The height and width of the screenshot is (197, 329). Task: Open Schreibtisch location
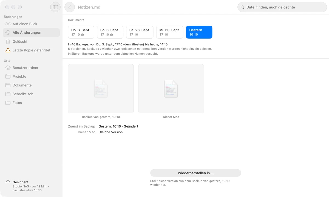(31, 94)
